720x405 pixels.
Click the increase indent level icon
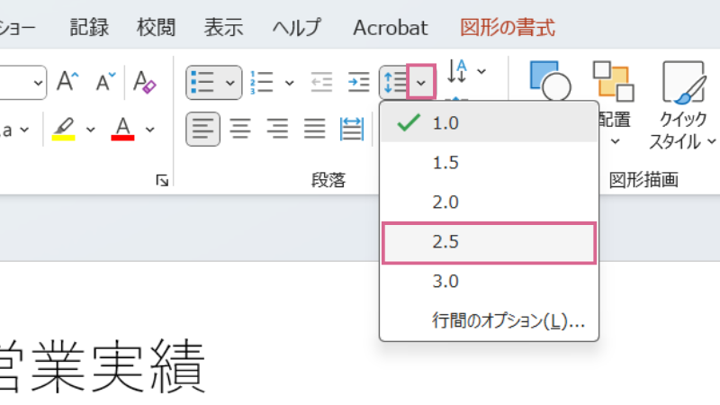358,82
